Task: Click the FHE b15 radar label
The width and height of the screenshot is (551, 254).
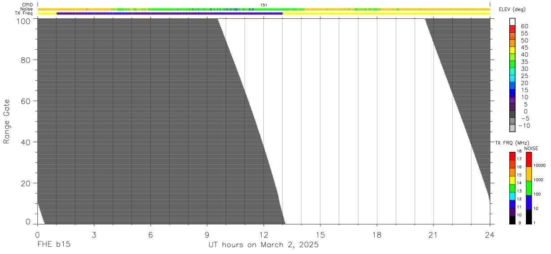Action: pos(54,245)
